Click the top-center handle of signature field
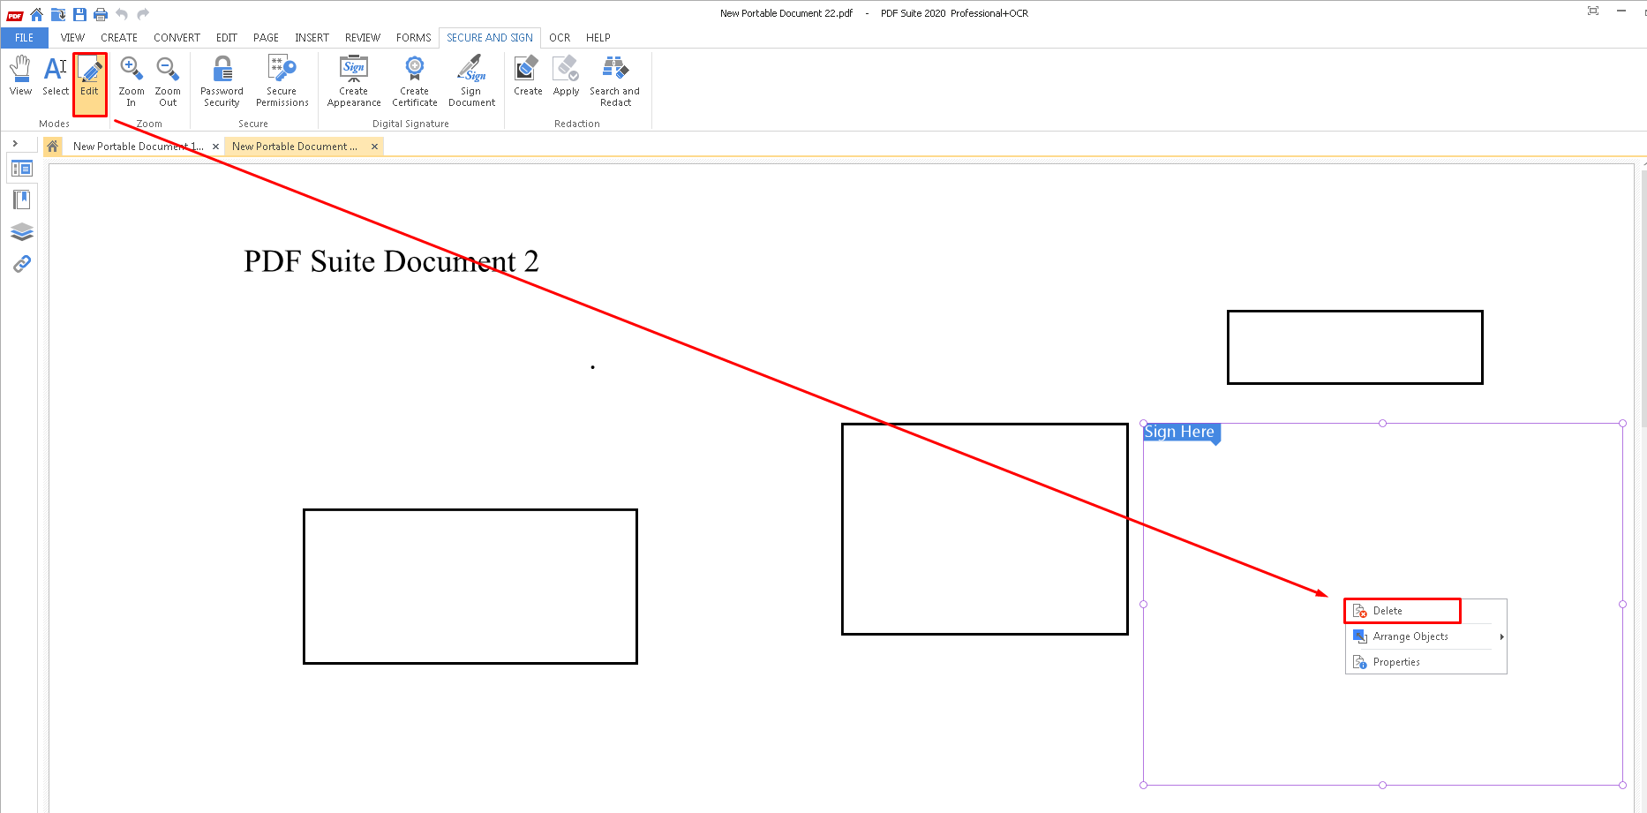This screenshot has width=1647, height=813. [x=1383, y=424]
